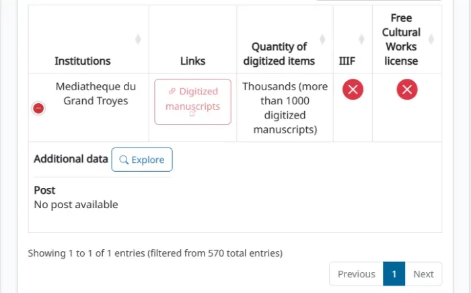Viewport: 471px width, 293px height.
Task: Click the magnifier icon inside Explore
Action: (124, 160)
